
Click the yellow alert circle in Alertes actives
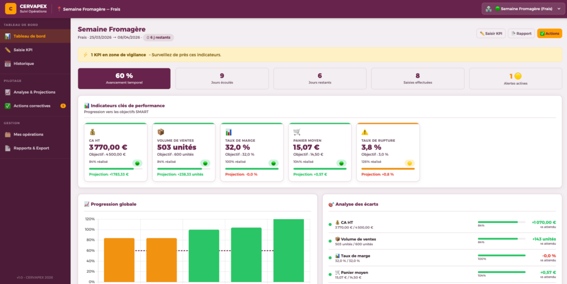518,76
